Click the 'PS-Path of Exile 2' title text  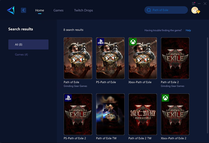point(75,138)
